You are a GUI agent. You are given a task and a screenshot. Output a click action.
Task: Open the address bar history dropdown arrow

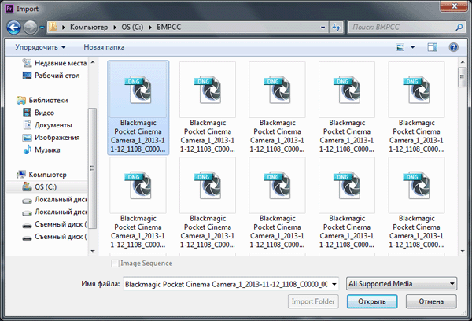323,28
